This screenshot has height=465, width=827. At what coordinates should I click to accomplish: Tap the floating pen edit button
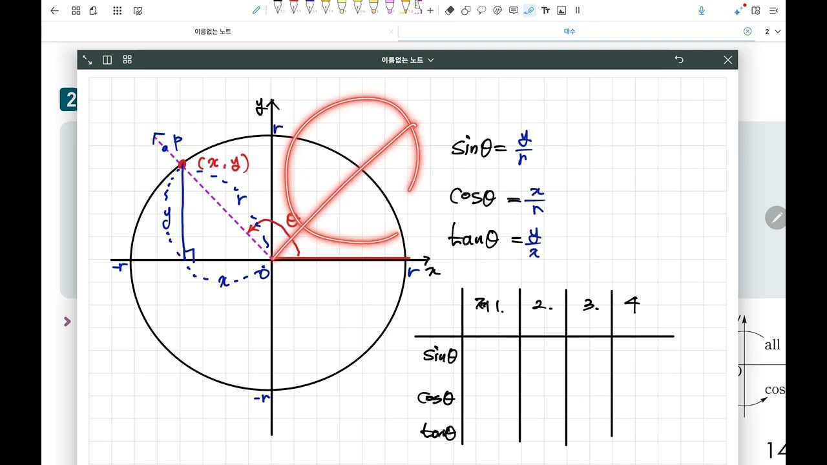(x=775, y=218)
